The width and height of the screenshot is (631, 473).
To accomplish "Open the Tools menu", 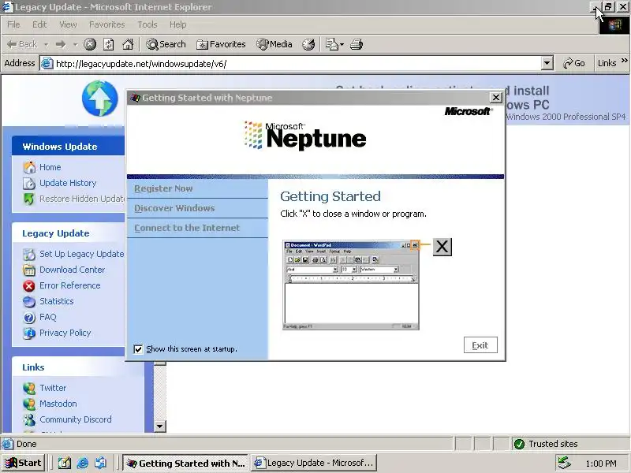I will [147, 24].
